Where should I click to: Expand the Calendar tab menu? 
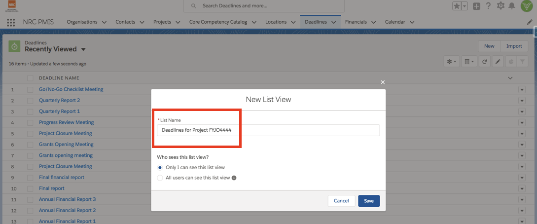[412, 22]
